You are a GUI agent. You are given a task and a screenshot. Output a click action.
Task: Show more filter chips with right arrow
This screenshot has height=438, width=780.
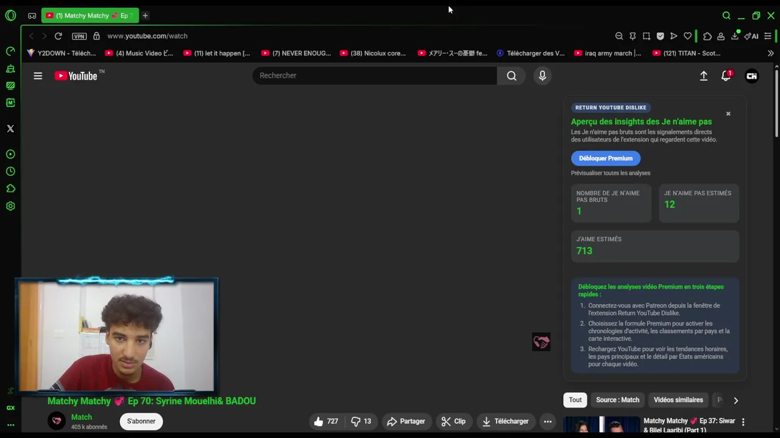(x=736, y=400)
